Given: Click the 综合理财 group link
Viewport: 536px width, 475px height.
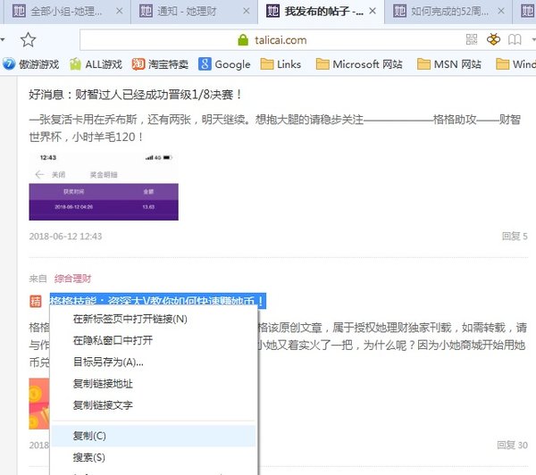Looking at the screenshot, I should click(x=72, y=279).
